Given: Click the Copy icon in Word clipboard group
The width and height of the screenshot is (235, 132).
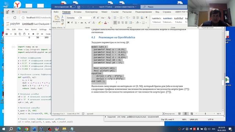Looking at the screenshot, I should point(62,20).
